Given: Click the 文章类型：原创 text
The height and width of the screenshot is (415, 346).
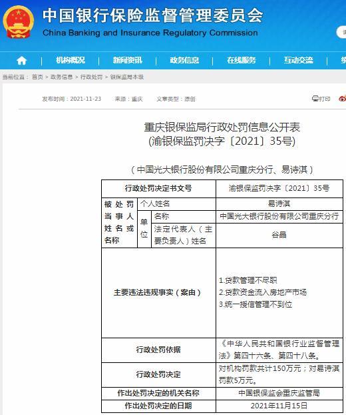Looking at the screenshot, I should click(176, 99).
